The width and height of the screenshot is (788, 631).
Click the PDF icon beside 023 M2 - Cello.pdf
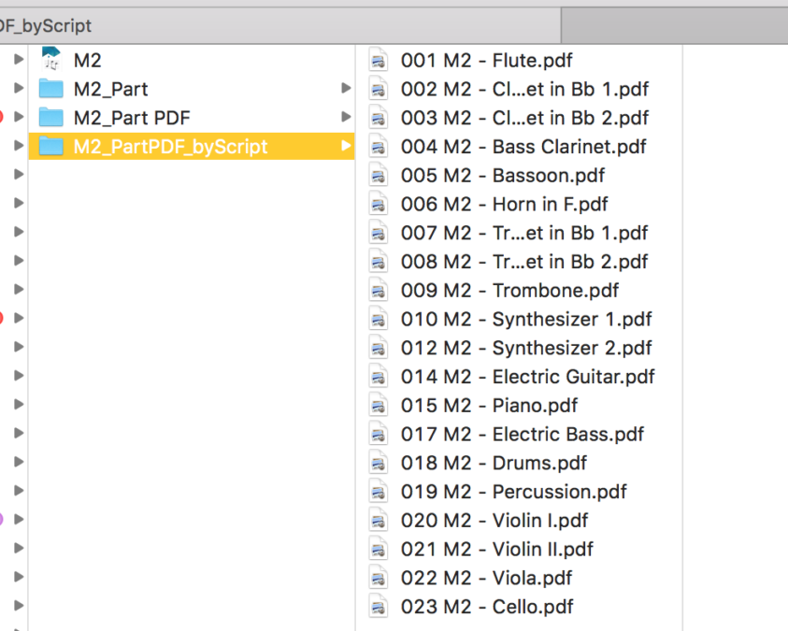(379, 607)
